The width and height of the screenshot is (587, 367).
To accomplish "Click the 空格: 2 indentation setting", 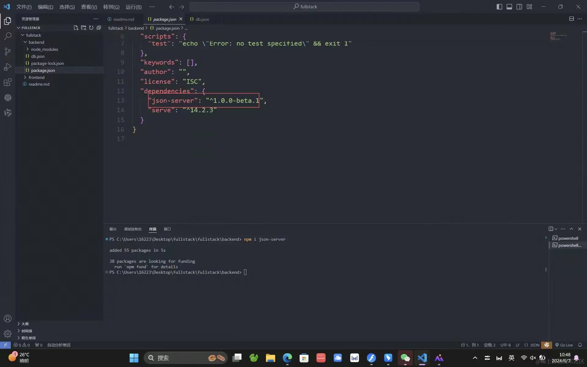I will [x=489, y=345].
